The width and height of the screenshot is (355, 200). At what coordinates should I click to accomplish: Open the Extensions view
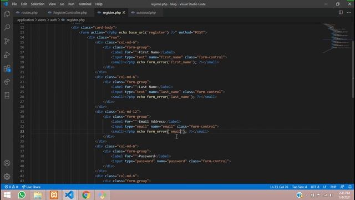coord(7,68)
